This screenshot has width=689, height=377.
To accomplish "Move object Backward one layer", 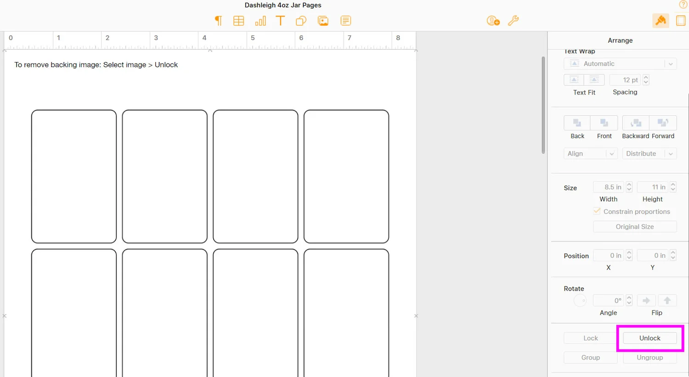I will [636, 123].
